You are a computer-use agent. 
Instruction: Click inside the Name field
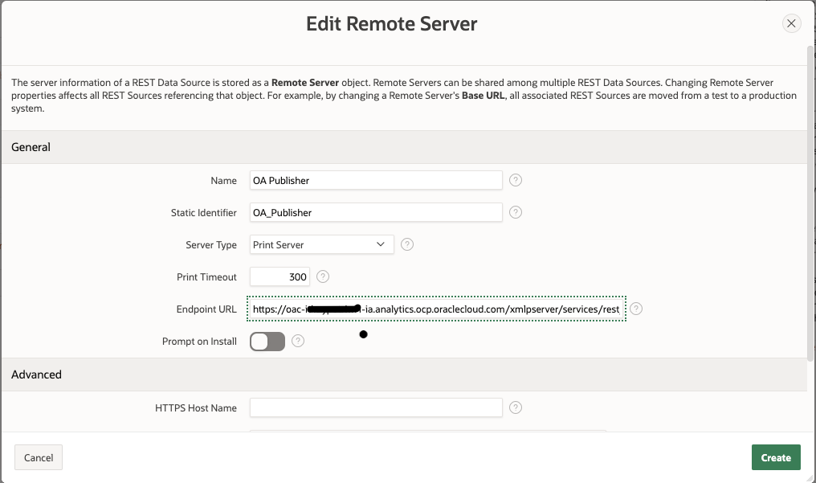tap(375, 180)
